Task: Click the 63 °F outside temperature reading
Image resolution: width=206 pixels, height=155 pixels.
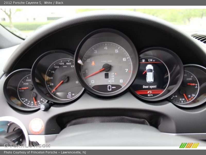Action: pos(150,95)
